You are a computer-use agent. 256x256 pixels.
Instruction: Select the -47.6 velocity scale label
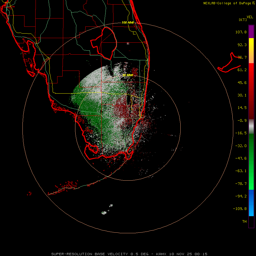[x=241, y=158]
